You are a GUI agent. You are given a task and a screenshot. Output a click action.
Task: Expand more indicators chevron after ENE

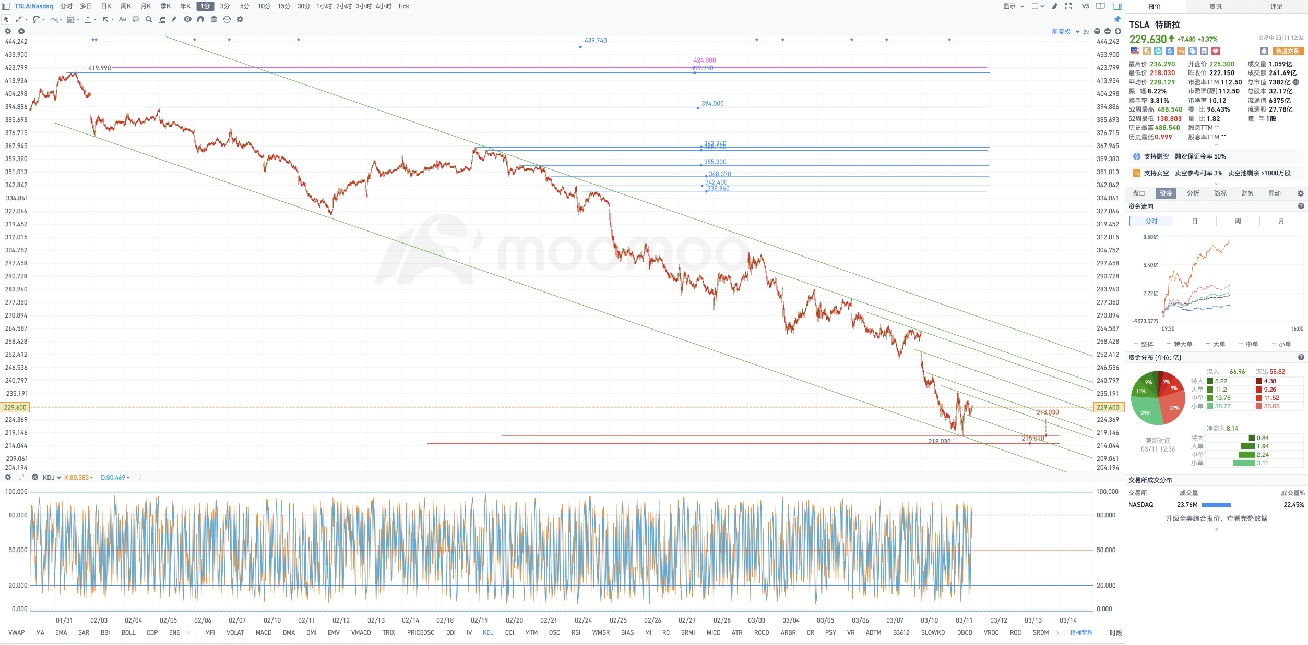coord(188,633)
